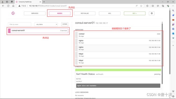
Task: Open httpd service at 192.168.188.11:88
Action: tap(118, 55)
